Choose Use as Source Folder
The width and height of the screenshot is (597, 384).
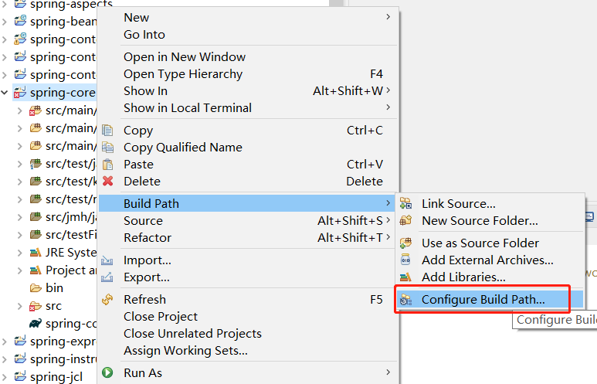pyautogui.click(x=490, y=243)
